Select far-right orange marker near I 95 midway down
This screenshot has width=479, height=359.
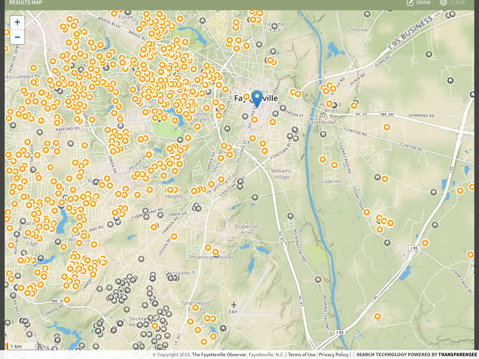460,191
